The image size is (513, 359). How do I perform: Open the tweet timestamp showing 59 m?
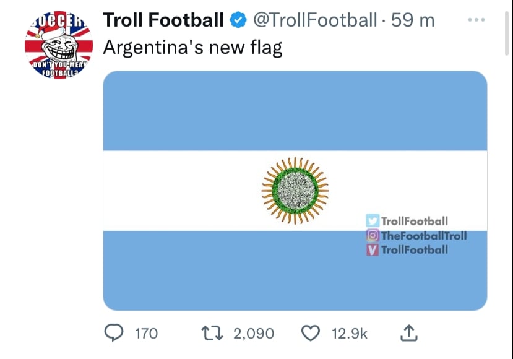pyautogui.click(x=410, y=19)
